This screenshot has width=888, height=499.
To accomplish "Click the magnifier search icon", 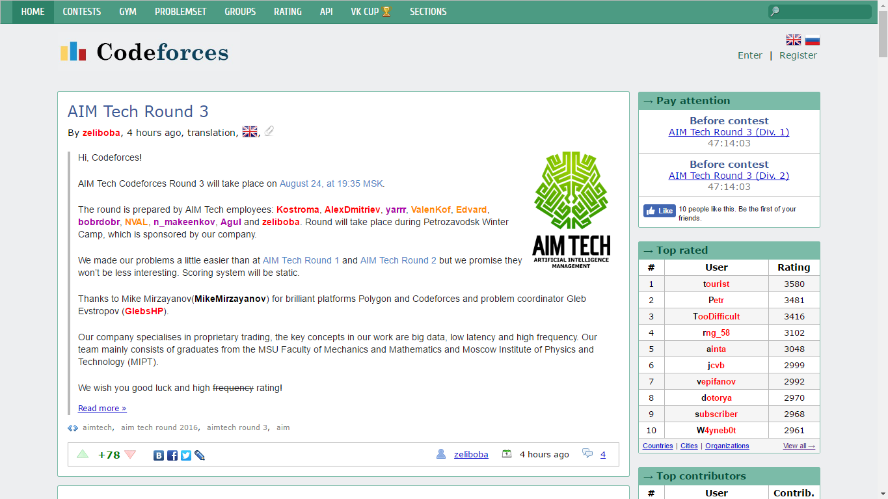I will pyautogui.click(x=774, y=12).
